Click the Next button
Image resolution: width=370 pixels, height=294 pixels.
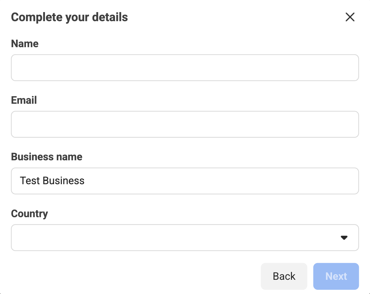pos(336,276)
